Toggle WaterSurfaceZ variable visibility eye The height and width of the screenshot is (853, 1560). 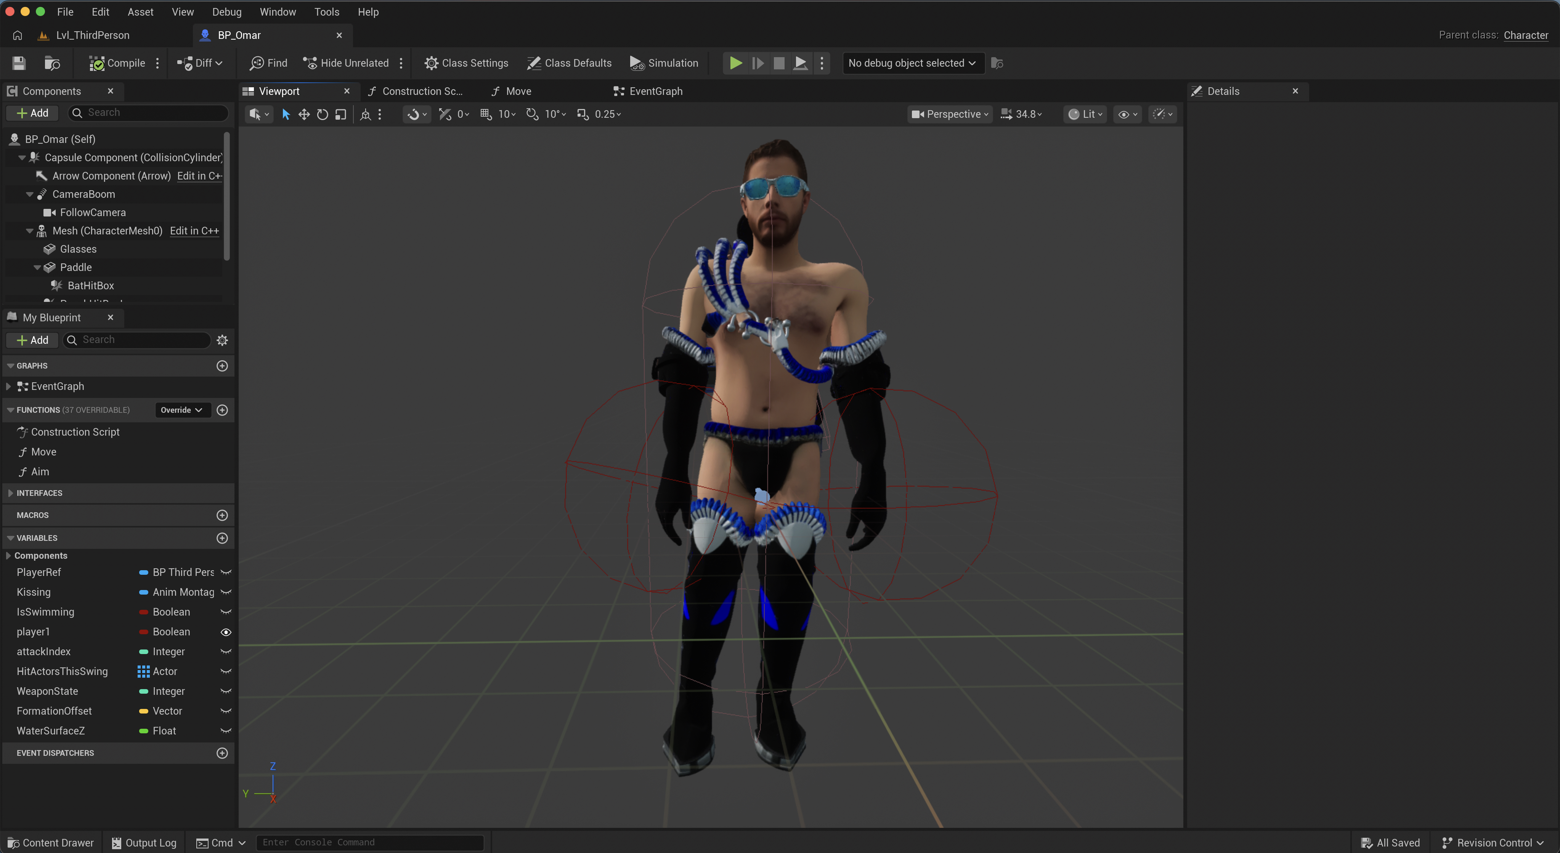pos(226,731)
